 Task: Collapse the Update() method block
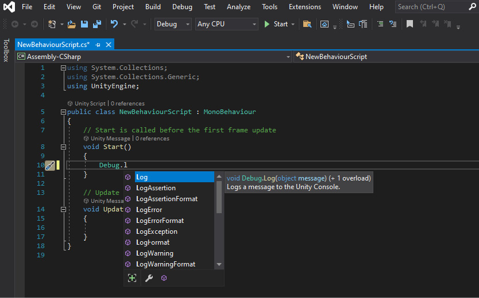63,210
